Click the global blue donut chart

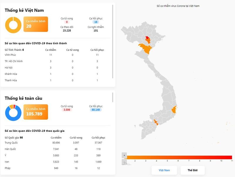(13, 112)
